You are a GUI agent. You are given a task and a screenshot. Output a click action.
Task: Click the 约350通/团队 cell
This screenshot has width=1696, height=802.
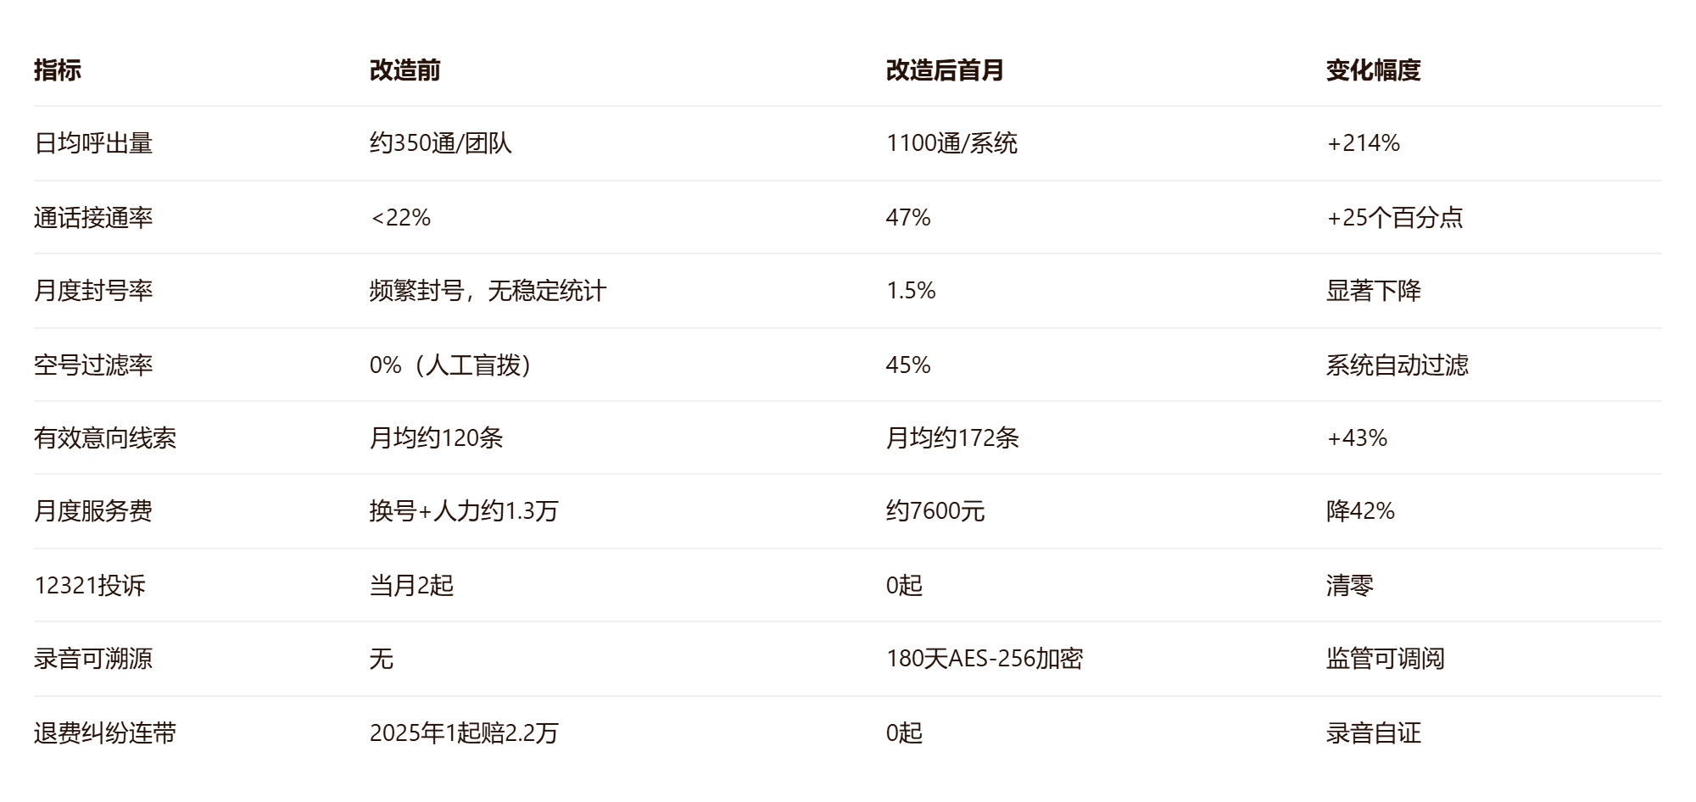coord(441,143)
